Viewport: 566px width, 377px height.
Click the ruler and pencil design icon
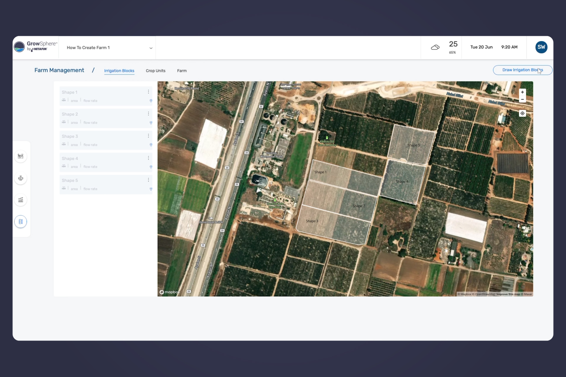(x=21, y=221)
